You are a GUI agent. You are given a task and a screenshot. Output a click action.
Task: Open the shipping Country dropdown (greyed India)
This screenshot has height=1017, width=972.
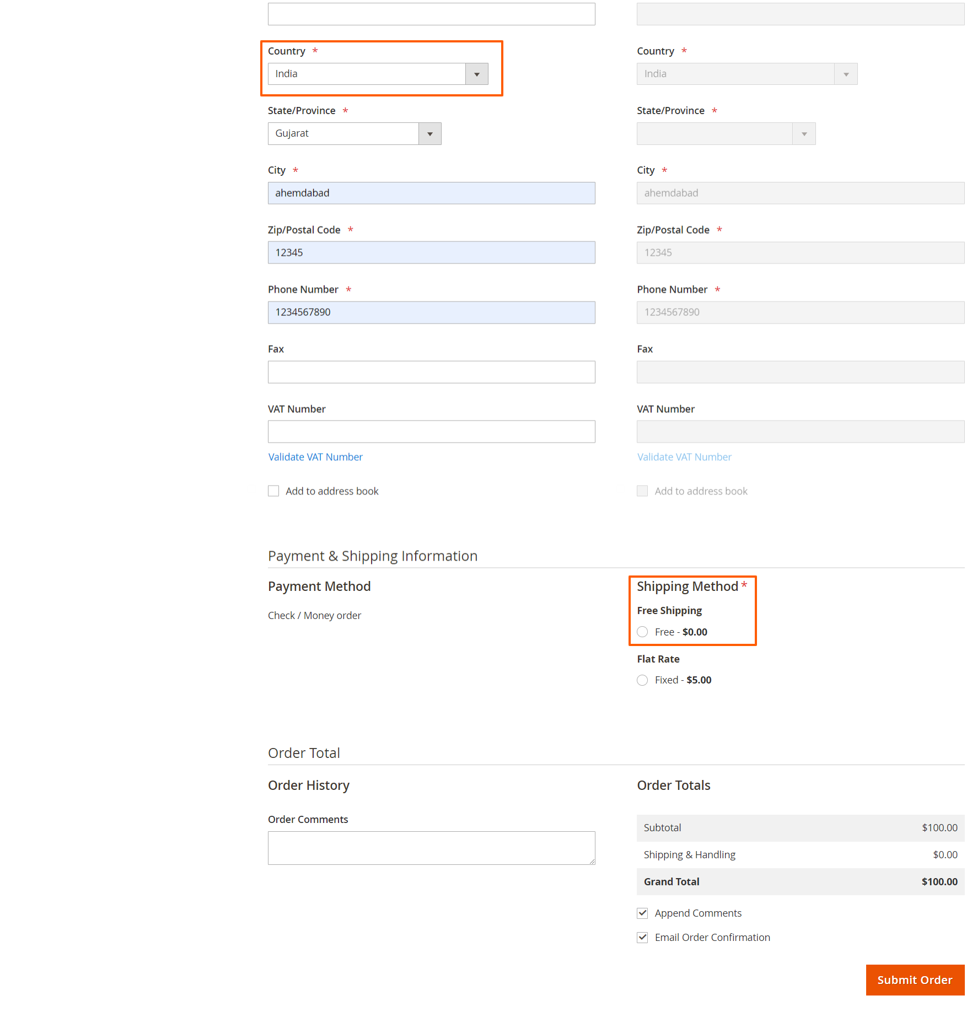click(747, 74)
